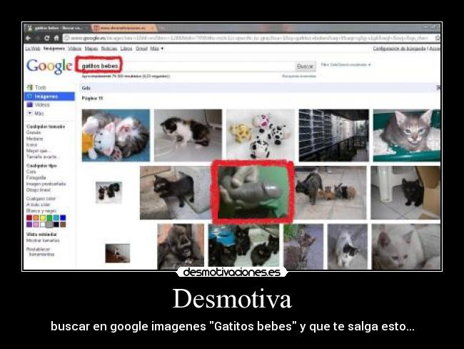The width and height of the screenshot is (464, 349).
Task: Reload the page with the refresh icon
Action: pos(46,38)
